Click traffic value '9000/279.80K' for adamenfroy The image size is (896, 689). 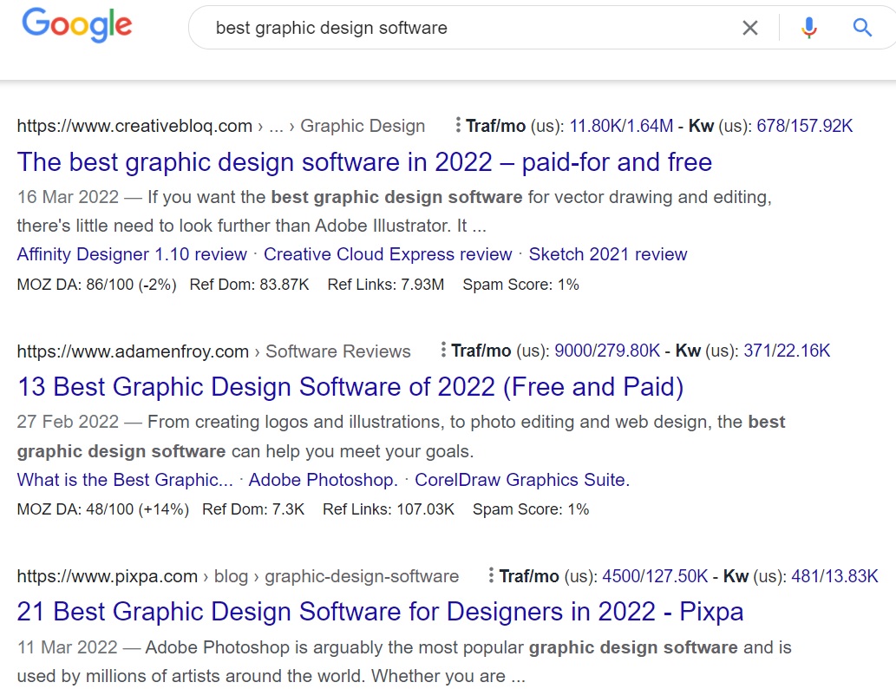point(607,351)
